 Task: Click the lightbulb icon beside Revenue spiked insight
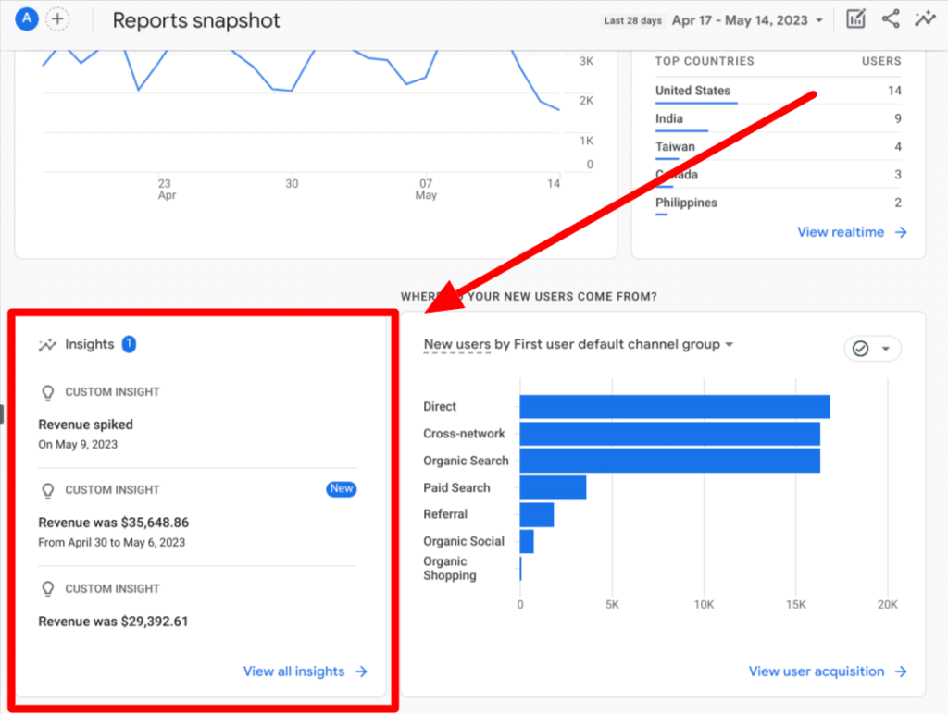pos(48,392)
